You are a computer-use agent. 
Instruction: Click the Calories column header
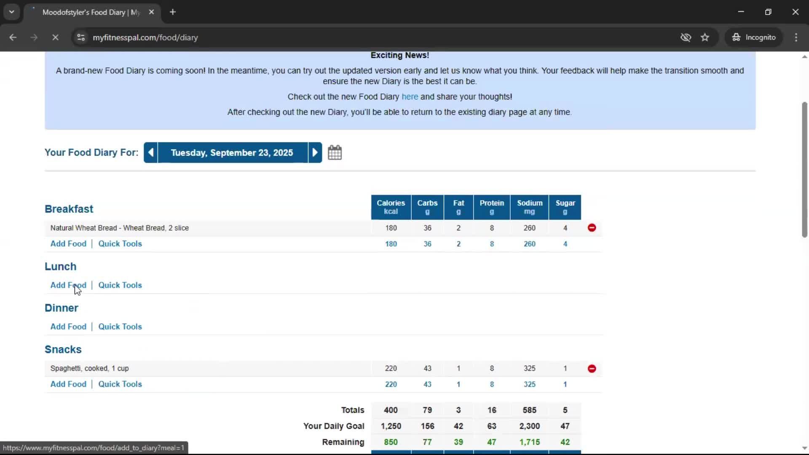(391, 207)
